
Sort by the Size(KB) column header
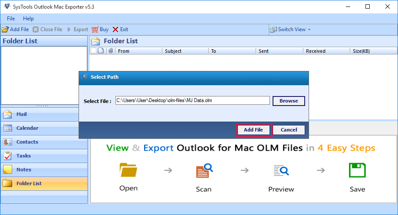point(373,51)
